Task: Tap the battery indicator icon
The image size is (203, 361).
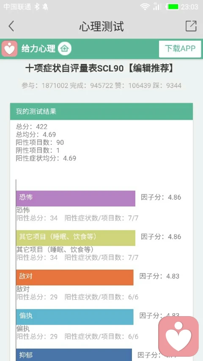Action: 172,7
